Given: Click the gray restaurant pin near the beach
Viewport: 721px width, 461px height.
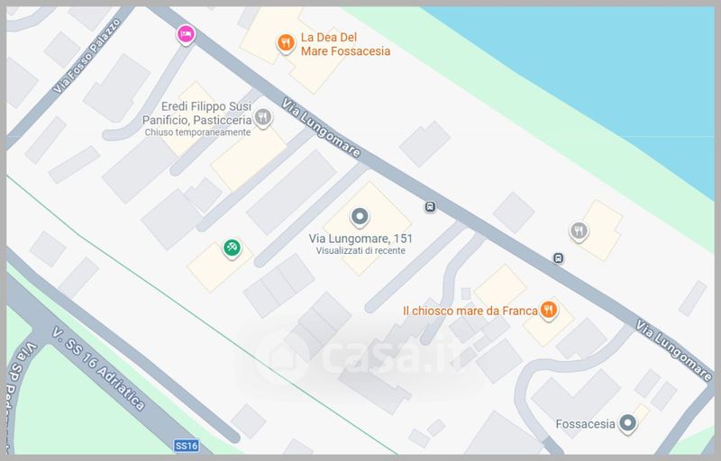Looking at the screenshot, I should tap(579, 231).
